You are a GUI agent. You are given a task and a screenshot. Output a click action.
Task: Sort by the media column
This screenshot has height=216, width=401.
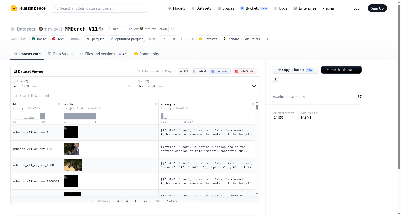pyautogui.click(x=156, y=104)
